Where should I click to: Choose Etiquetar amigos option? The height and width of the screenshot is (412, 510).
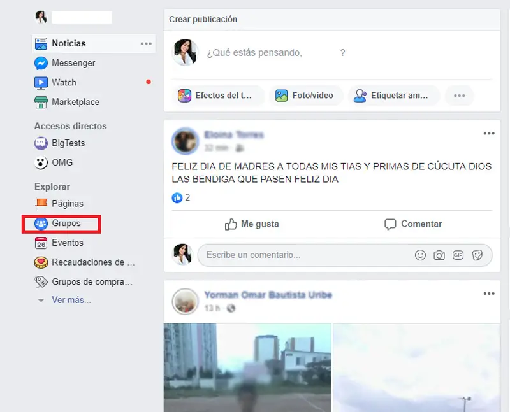click(x=394, y=96)
